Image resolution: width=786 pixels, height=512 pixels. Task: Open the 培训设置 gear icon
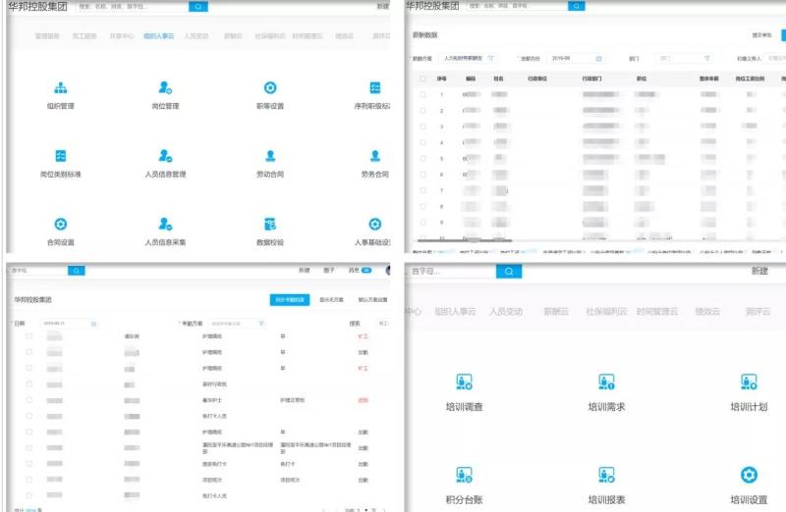coord(749,475)
